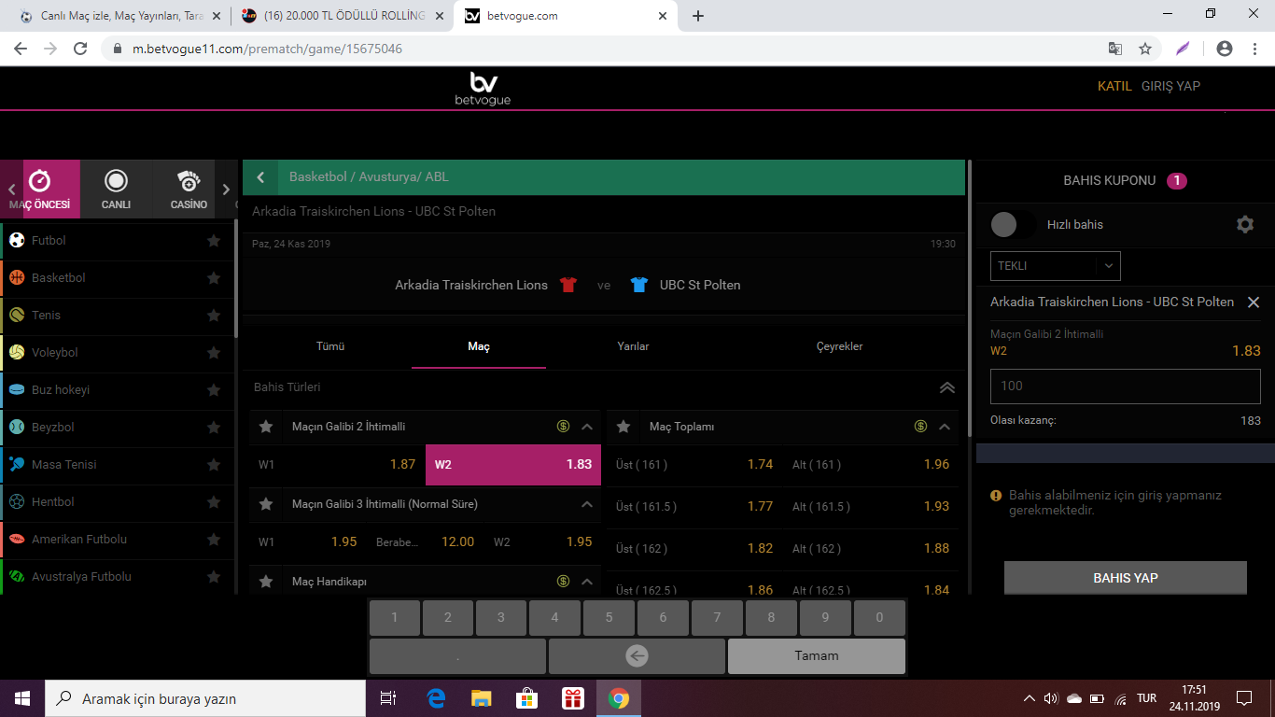The image size is (1275, 717).
Task: Open Microsoft Store in taskbar
Action: click(526, 698)
